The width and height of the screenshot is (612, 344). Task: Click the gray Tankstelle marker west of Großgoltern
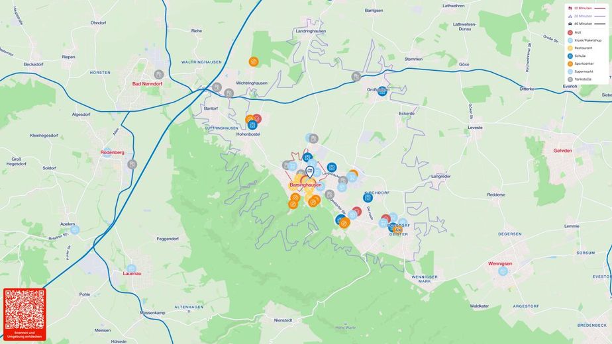coord(356,77)
